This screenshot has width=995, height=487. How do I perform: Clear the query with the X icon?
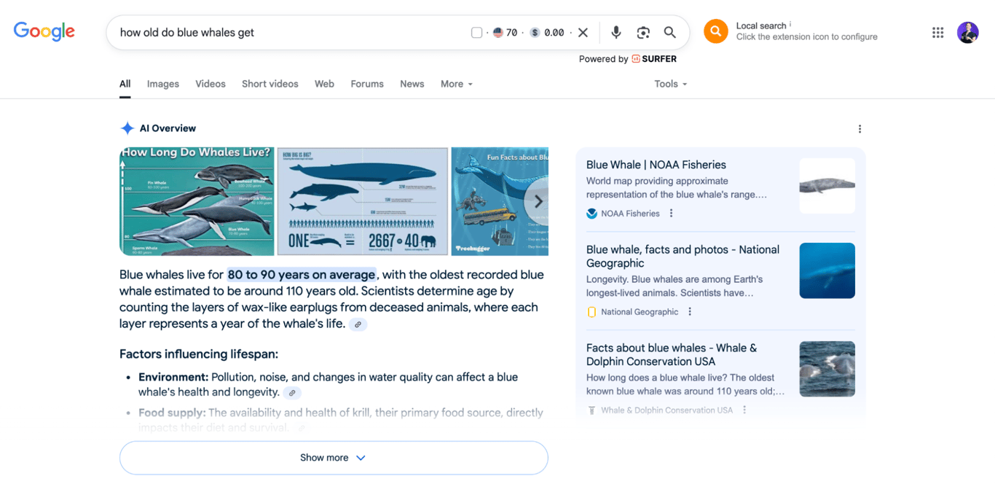point(583,32)
